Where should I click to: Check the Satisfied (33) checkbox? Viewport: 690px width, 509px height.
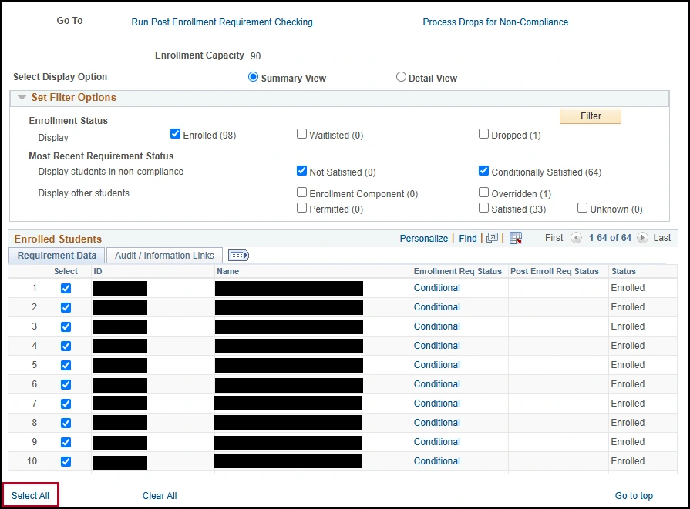[x=483, y=207]
